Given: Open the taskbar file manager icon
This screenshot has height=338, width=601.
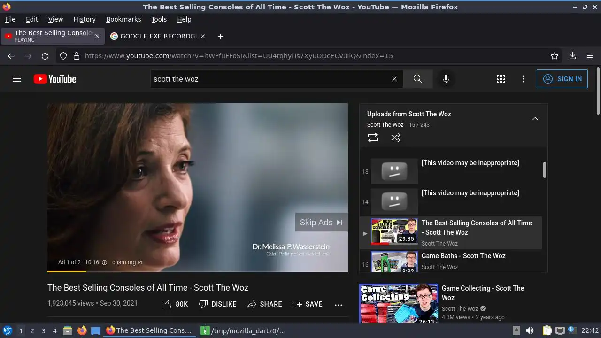Looking at the screenshot, I should tap(68, 330).
